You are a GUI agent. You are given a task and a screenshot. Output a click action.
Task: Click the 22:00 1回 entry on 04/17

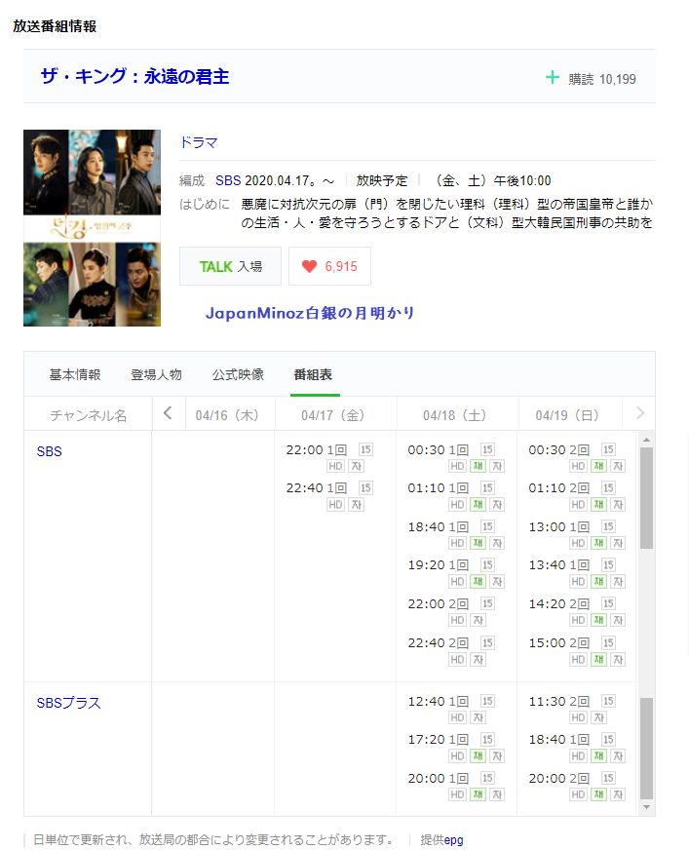[317, 450]
